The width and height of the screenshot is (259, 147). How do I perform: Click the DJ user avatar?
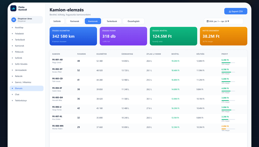coord(13,20)
